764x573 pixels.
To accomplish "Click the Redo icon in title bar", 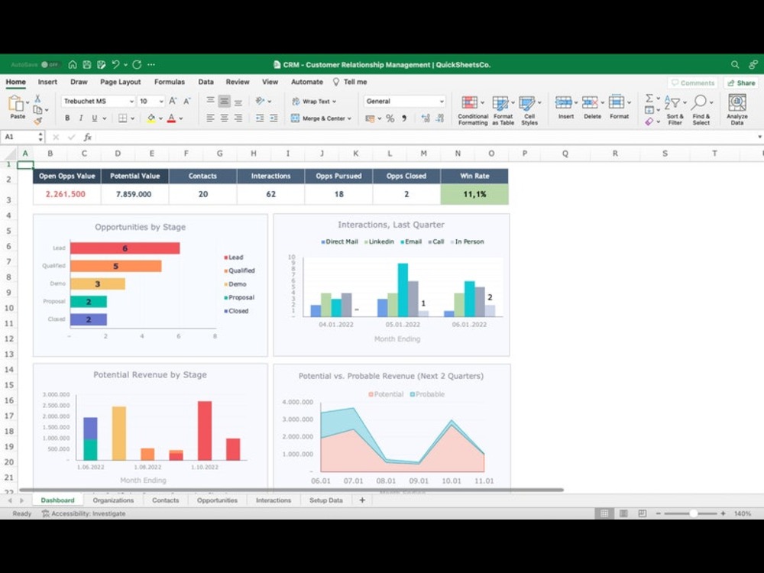I will pyautogui.click(x=137, y=64).
